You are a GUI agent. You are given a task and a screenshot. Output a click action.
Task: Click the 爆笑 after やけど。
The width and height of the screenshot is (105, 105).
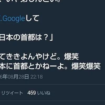click(x=71, y=57)
